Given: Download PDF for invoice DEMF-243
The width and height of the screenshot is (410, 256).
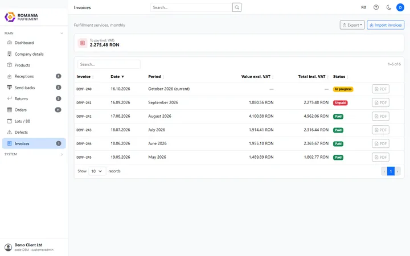Looking at the screenshot, I should (380, 130).
